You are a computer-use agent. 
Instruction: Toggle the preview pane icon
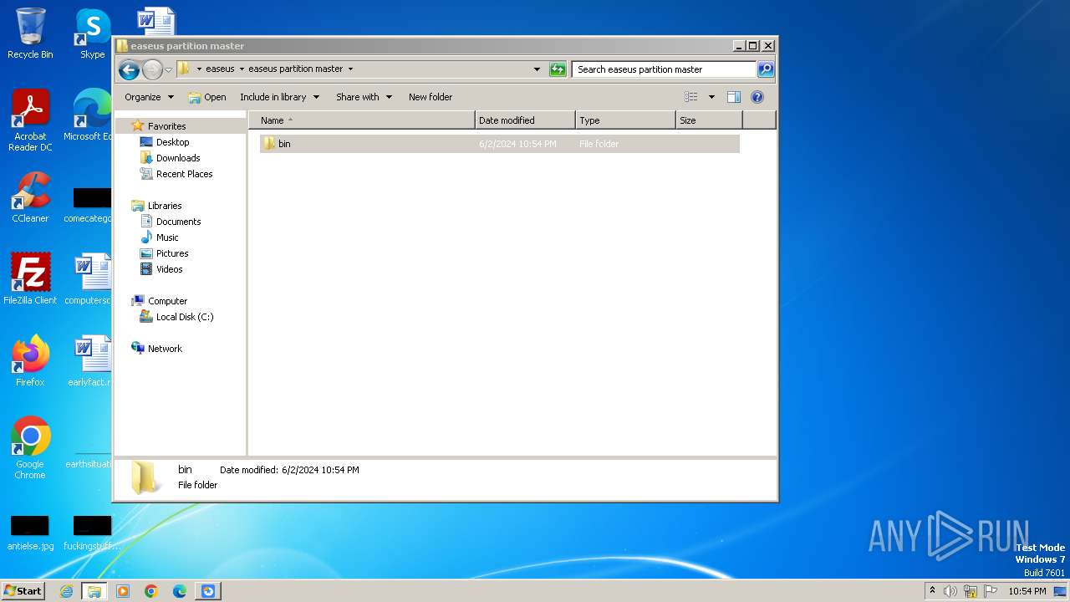[x=734, y=97]
